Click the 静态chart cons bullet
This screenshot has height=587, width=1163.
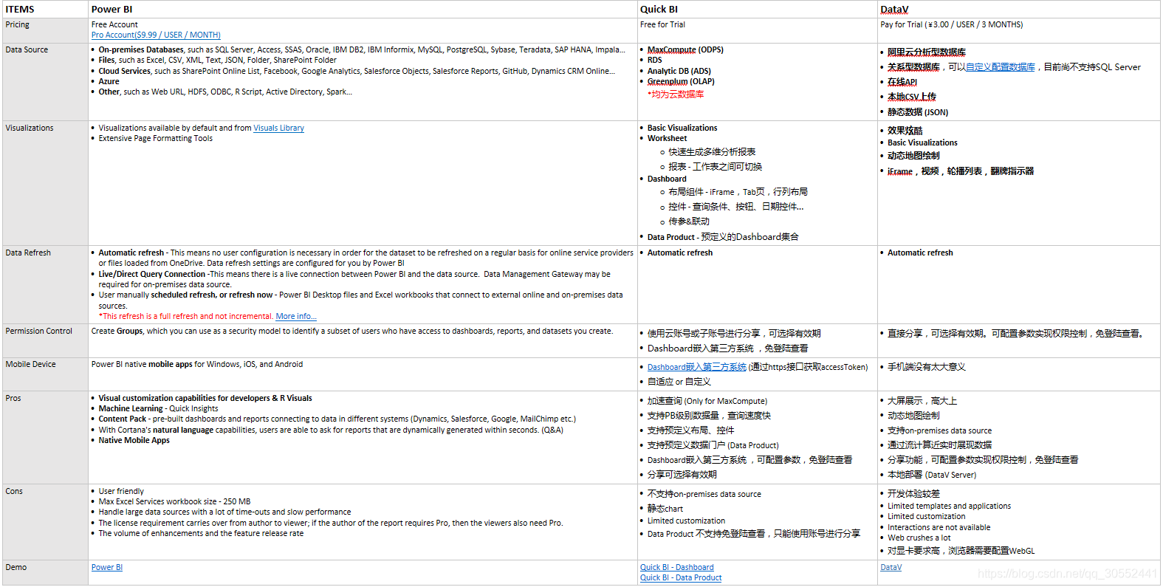[665, 509]
